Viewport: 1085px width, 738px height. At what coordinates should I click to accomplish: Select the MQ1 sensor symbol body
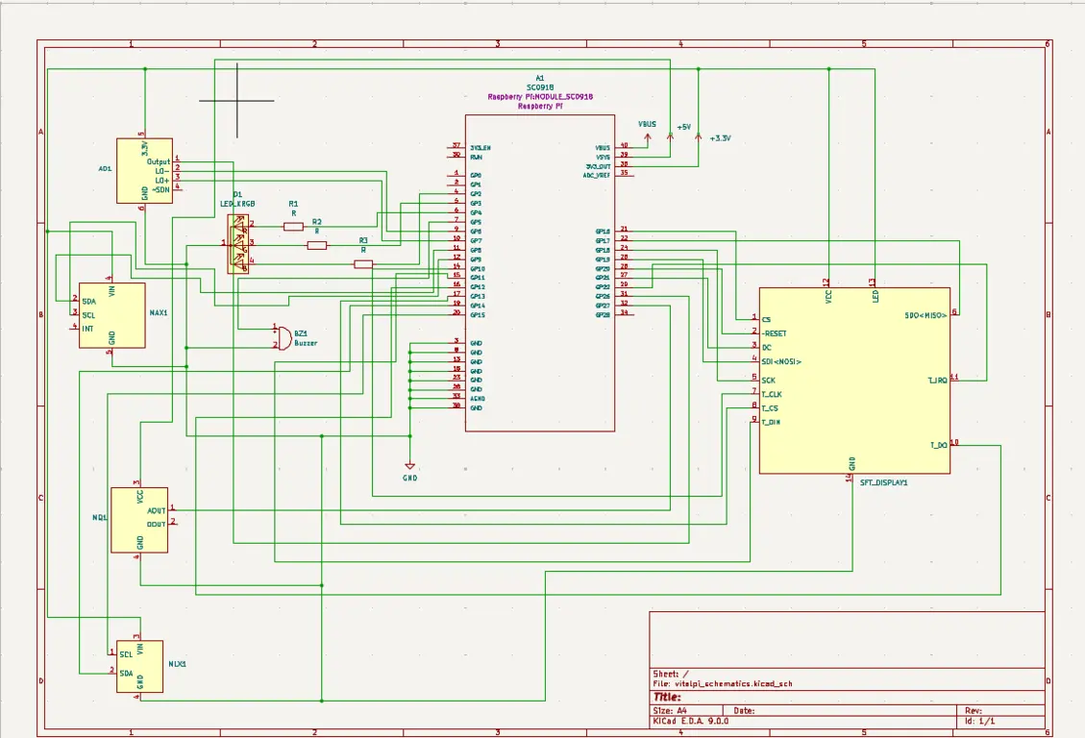coord(139,520)
